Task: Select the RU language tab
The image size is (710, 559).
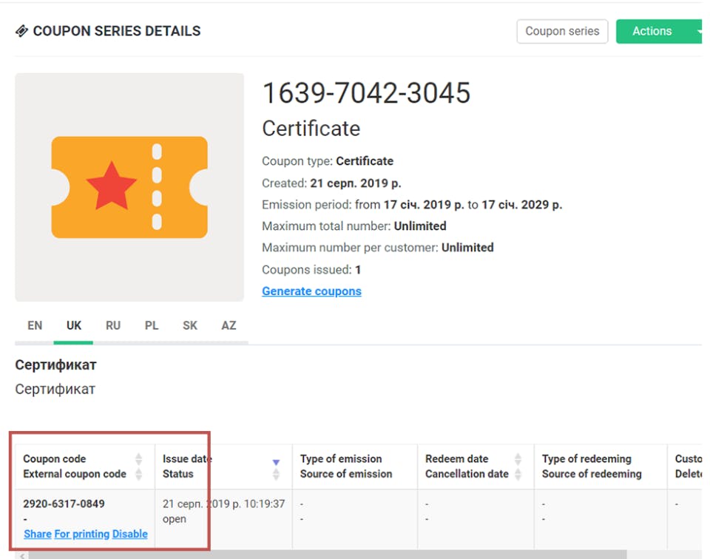Action: pos(113,325)
